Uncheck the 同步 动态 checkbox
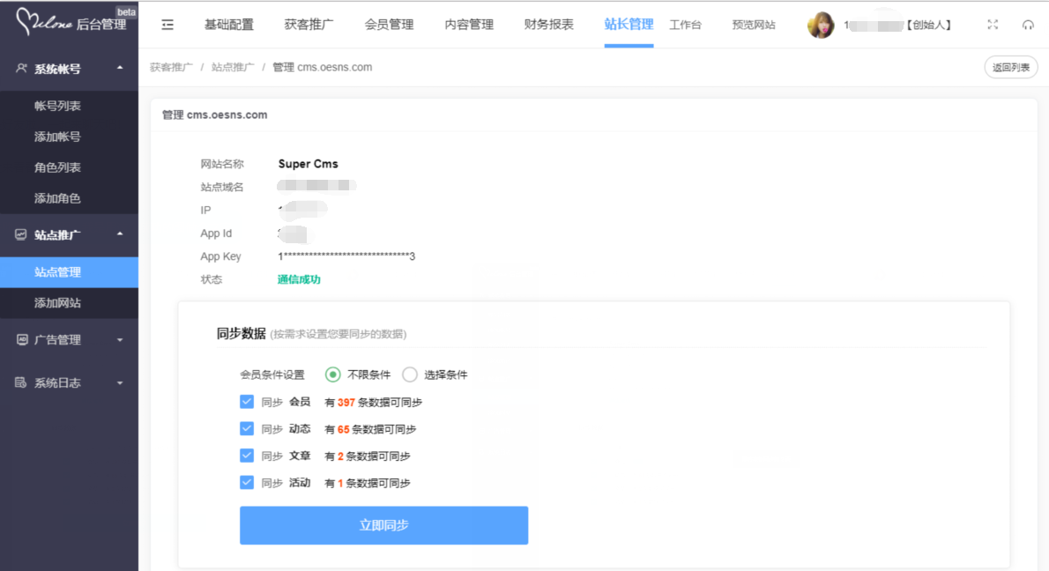Image resolution: width=1049 pixels, height=571 pixels. tap(247, 429)
